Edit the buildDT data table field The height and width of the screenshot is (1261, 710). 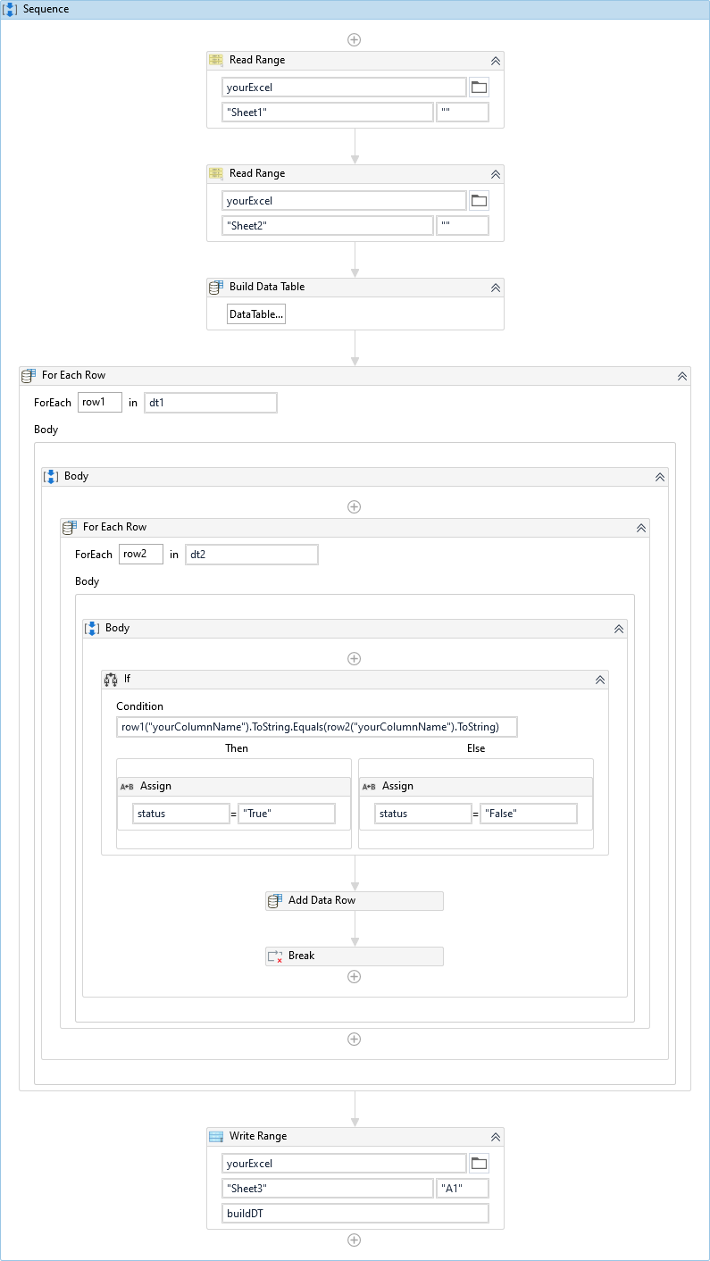[x=355, y=1214]
